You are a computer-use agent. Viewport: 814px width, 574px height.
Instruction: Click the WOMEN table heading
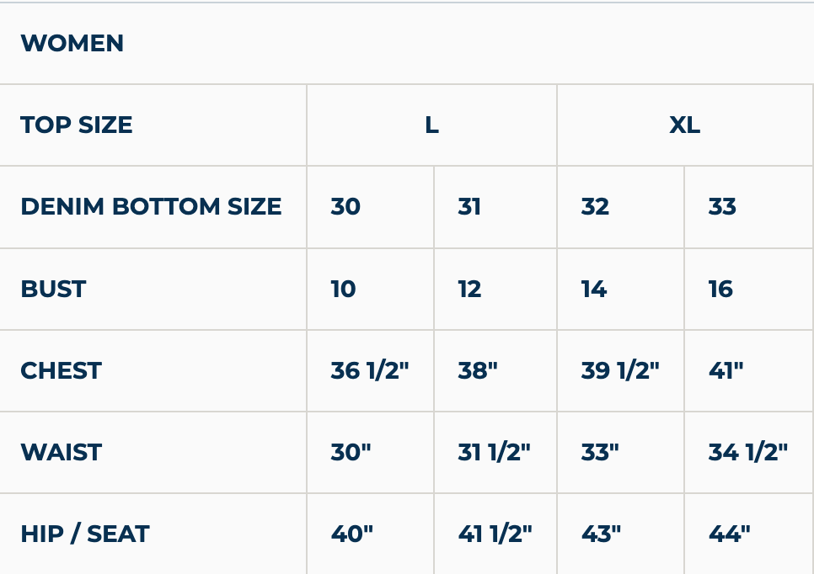click(x=72, y=44)
